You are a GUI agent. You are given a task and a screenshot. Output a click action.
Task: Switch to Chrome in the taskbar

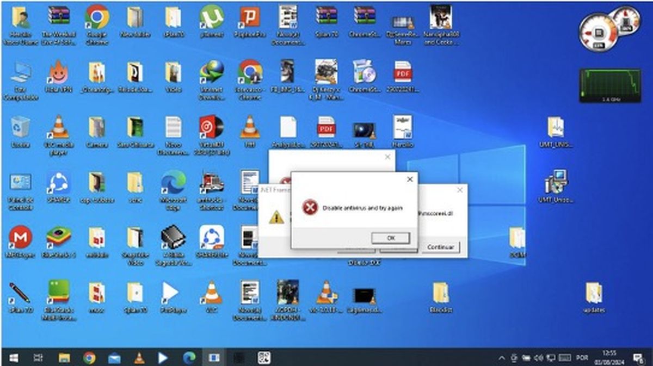89,357
